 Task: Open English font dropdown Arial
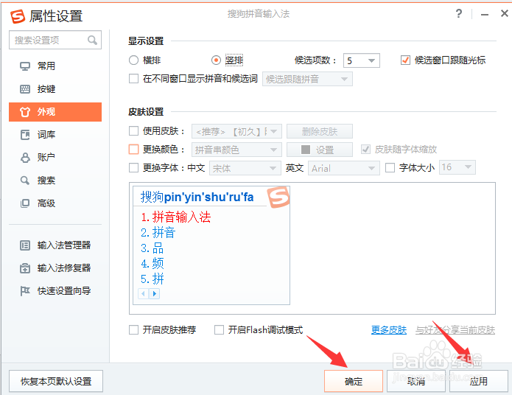pyautogui.click(x=344, y=168)
